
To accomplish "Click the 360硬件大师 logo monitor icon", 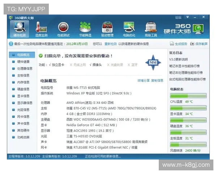I will [x=198, y=29].
